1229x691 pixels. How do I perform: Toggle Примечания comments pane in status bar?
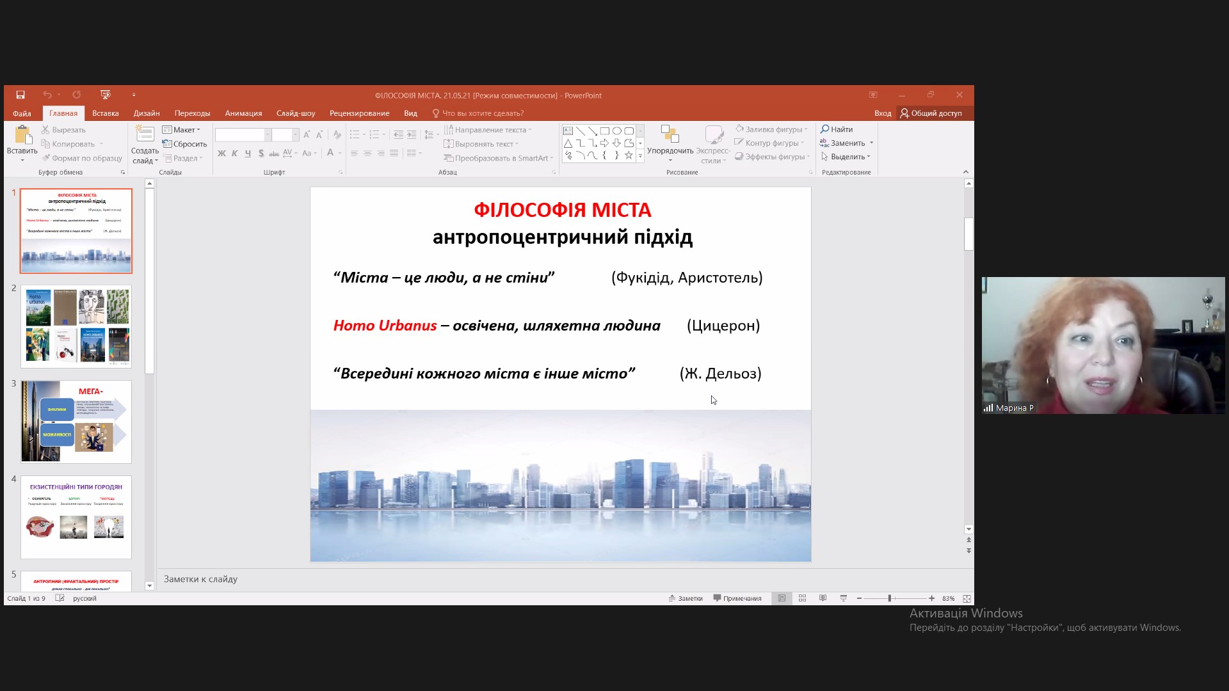click(x=737, y=598)
